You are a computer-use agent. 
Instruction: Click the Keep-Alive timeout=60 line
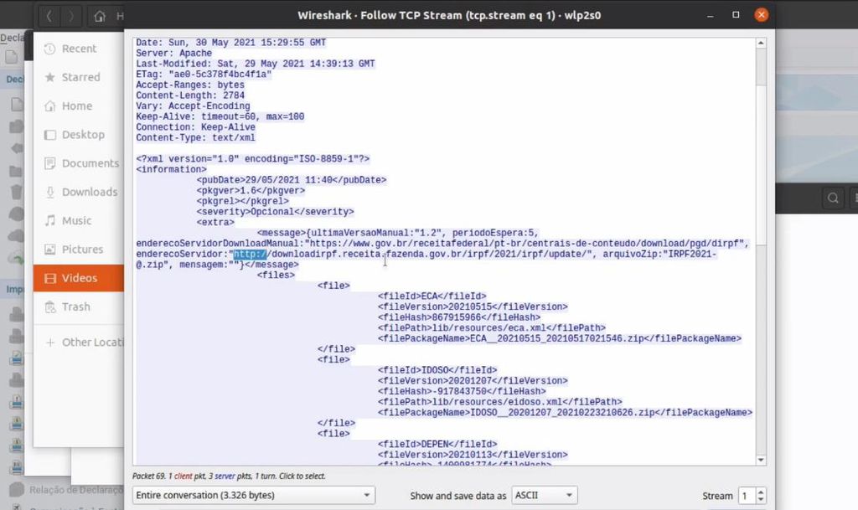tap(220, 116)
